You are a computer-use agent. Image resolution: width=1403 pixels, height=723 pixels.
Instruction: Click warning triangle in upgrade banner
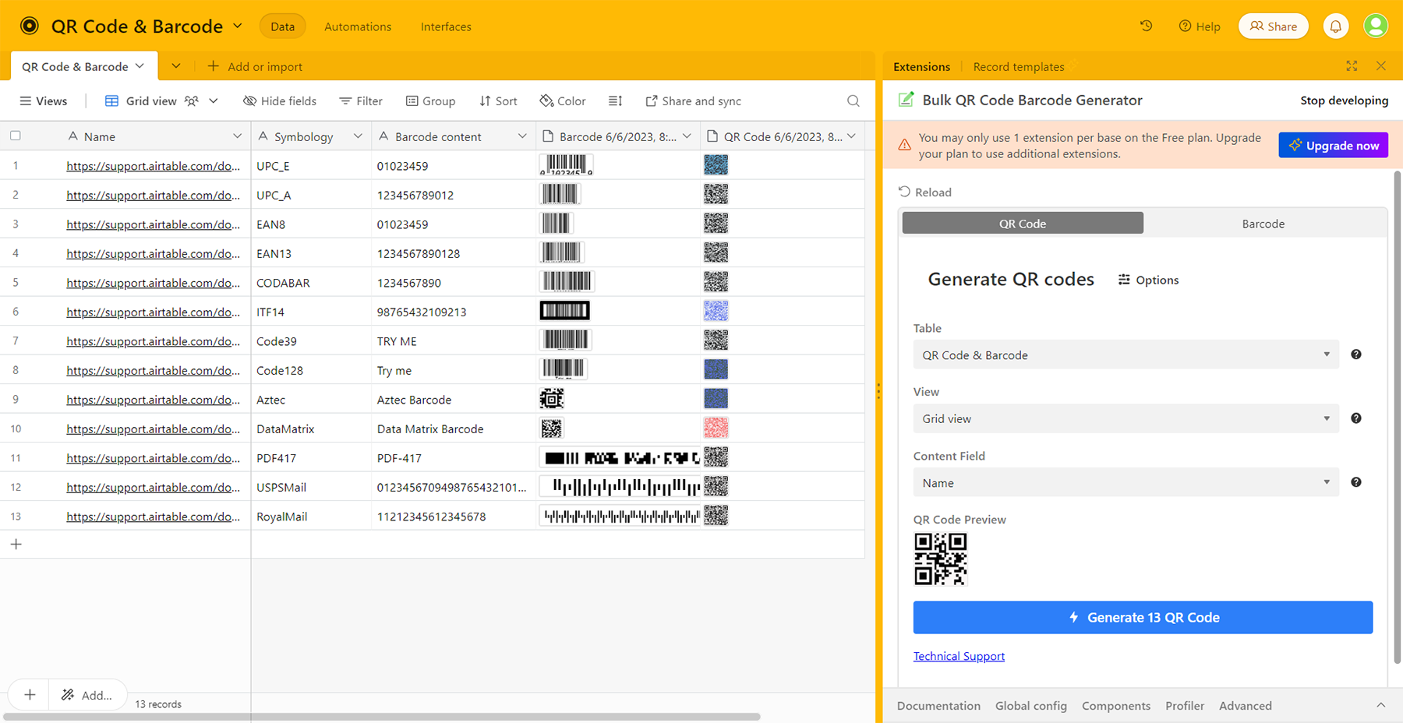point(904,145)
